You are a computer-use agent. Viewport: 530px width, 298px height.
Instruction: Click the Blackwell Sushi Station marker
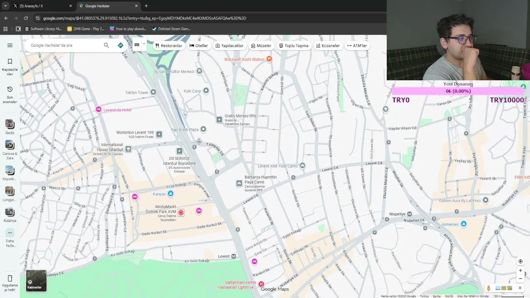click(x=269, y=59)
